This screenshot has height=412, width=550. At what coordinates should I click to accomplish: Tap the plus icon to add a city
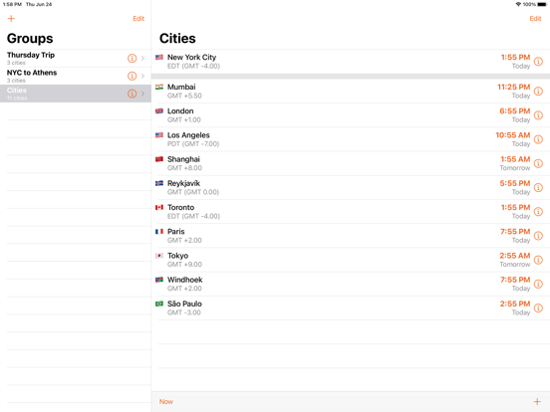537,401
